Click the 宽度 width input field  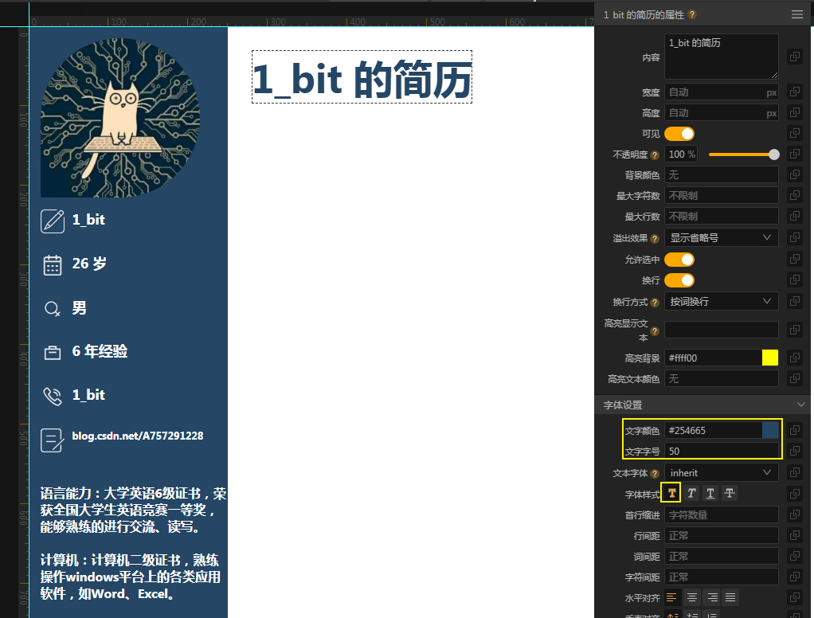[x=721, y=92]
